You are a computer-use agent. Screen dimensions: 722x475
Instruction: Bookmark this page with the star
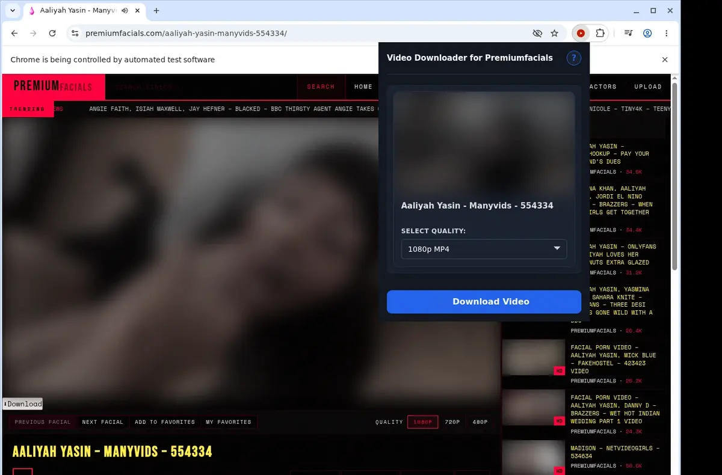pyautogui.click(x=555, y=34)
